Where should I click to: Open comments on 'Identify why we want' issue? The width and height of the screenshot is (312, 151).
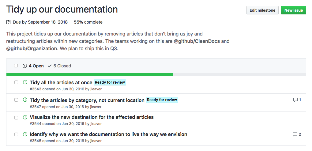point(297,134)
